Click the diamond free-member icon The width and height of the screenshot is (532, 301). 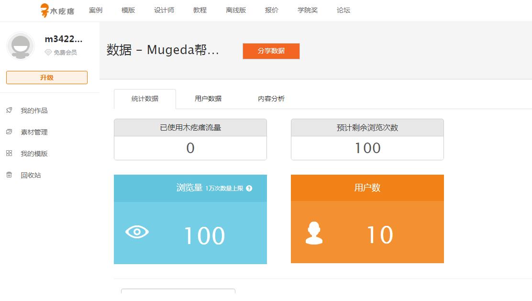48,53
